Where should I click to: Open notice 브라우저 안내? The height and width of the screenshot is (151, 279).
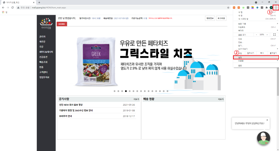[65, 116]
